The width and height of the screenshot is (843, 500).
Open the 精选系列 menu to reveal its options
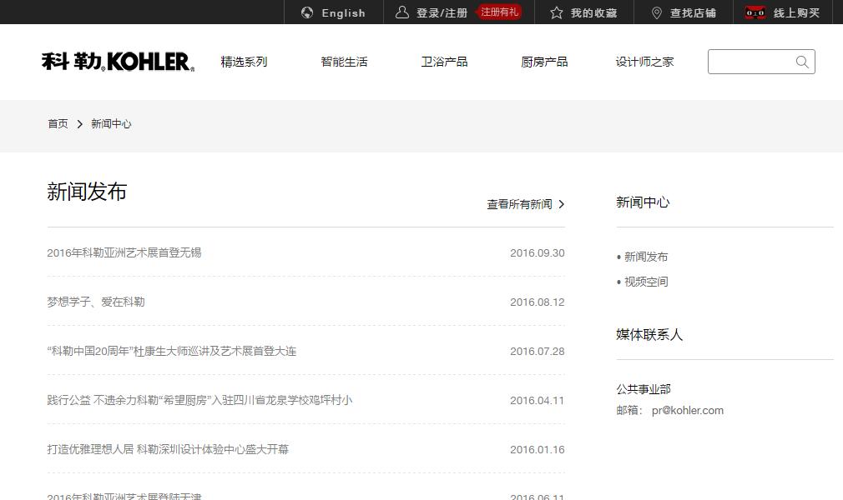coord(245,61)
